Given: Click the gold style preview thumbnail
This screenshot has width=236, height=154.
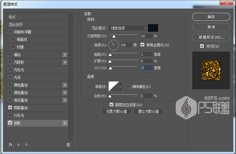Looking at the screenshot, I should coord(211,71).
